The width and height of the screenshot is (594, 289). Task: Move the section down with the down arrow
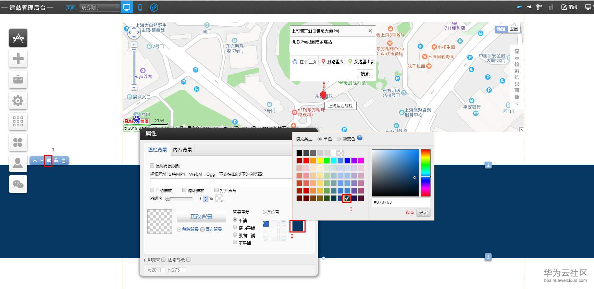click(42, 161)
